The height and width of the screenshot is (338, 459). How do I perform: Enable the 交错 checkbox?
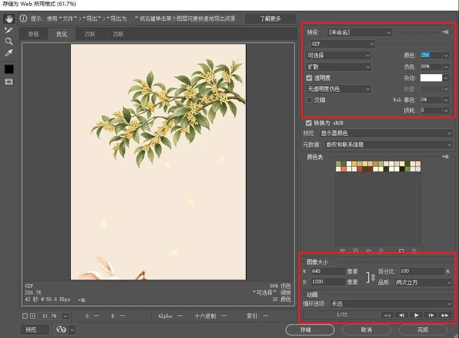click(x=309, y=100)
